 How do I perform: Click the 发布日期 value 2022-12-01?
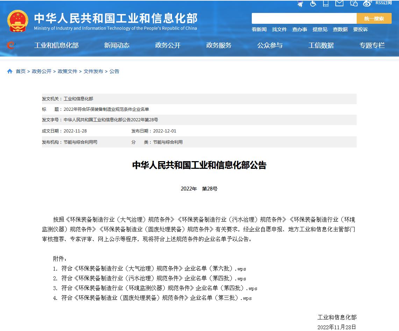click(x=165, y=131)
